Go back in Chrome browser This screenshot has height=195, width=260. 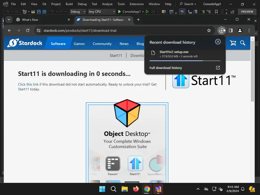pyautogui.click(x=9, y=30)
